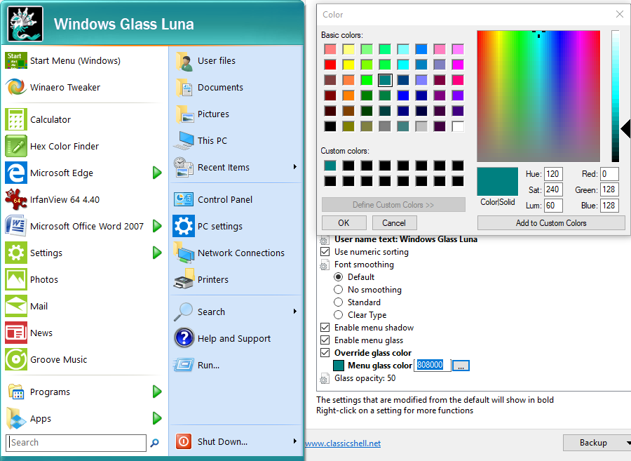631x461 pixels.
Task: Toggle Override glass color checkbox
Action: coord(325,353)
